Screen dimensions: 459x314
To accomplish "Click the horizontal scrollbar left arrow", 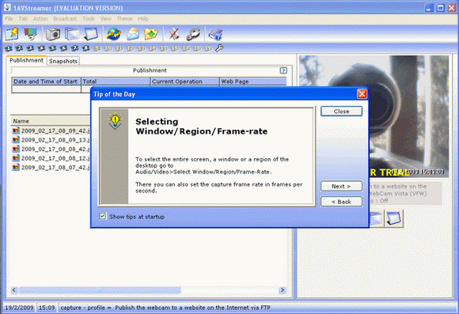I will click(x=13, y=290).
